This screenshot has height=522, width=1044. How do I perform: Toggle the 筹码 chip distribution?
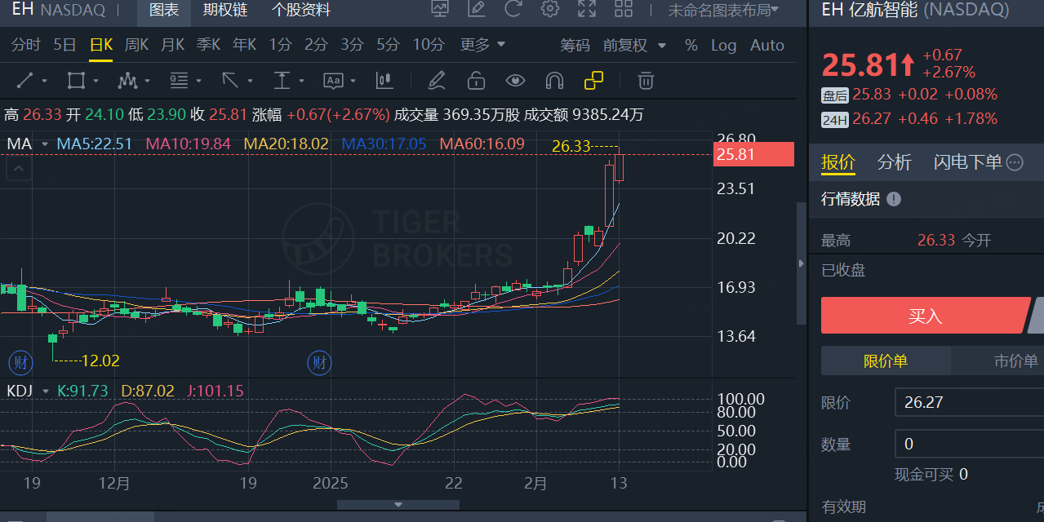point(575,45)
